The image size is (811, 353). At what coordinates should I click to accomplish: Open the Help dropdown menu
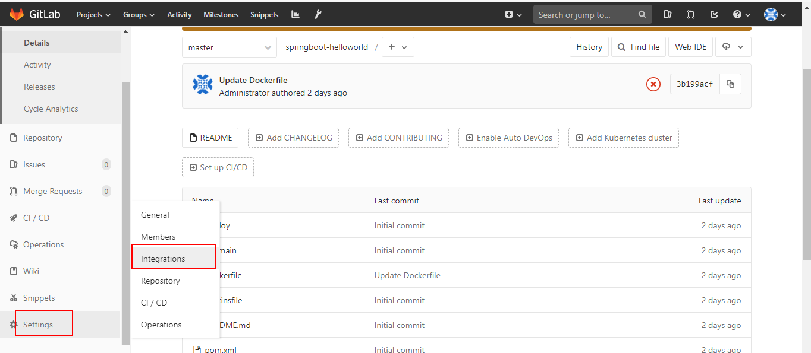(742, 15)
